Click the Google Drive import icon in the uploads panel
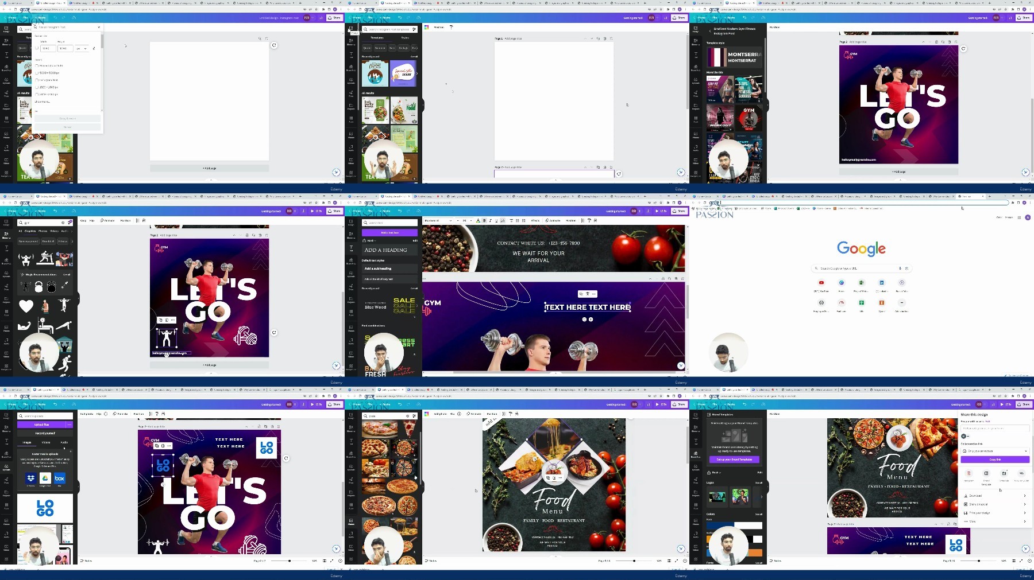Viewport: 1034px width, 580px height. [45, 478]
